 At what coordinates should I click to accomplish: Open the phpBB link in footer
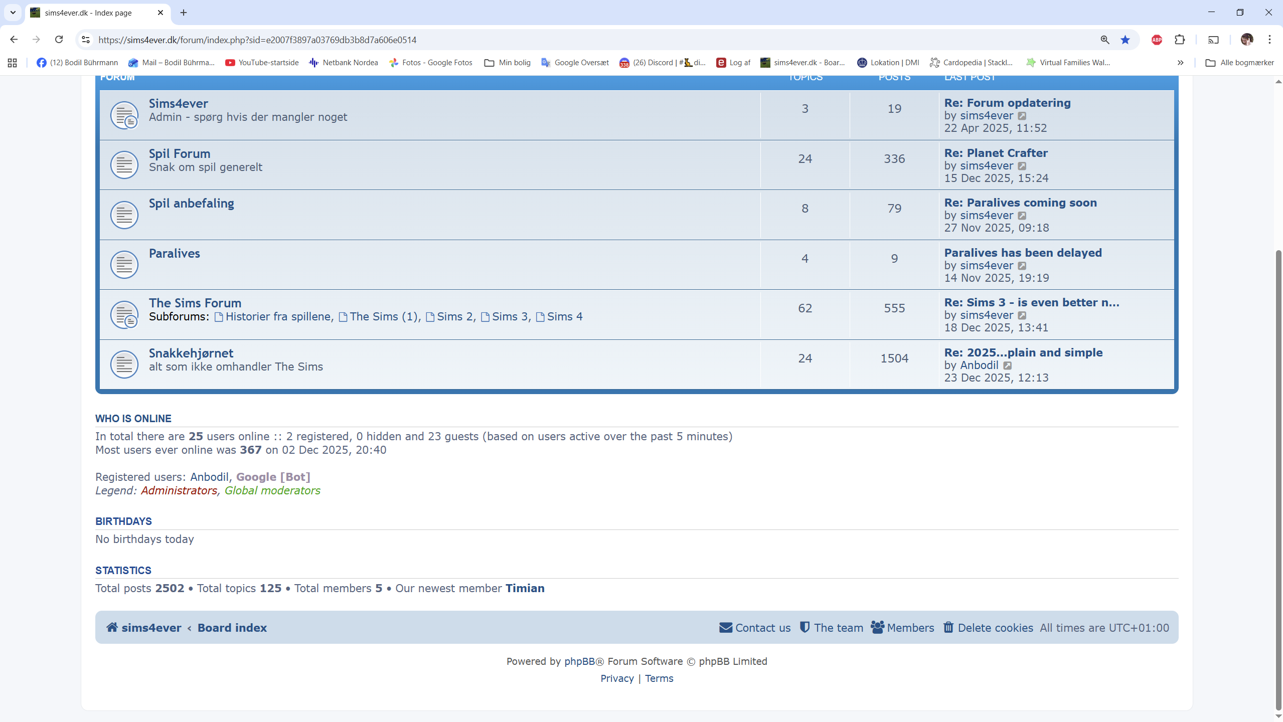tap(579, 661)
